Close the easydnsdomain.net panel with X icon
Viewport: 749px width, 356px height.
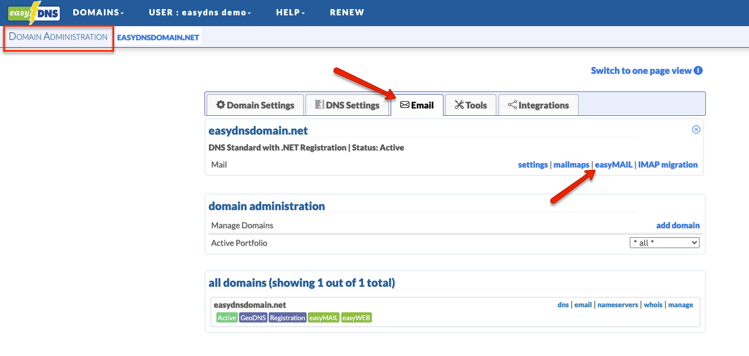coord(696,129)
